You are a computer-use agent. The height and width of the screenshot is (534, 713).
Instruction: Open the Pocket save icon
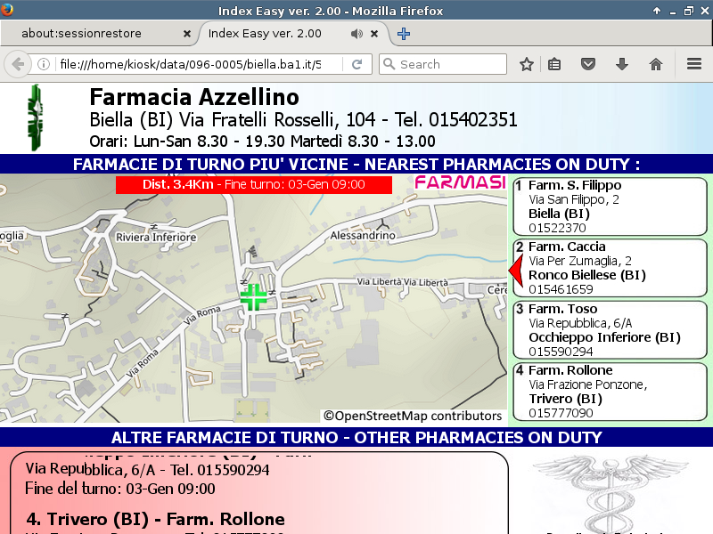point(588,64)
